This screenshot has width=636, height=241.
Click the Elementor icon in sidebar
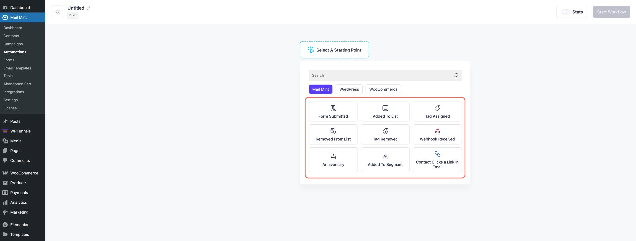pyautogui.click(x=5, y=225)
